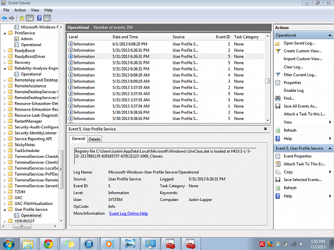The height and width of the screenshot is (250, 334).
Task: Collapse the Event 5, User Profile Service actions section
Action: [330, 148]
